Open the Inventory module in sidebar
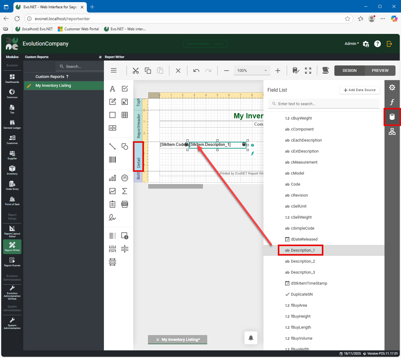Screen dimensions: 401x358 12,170
